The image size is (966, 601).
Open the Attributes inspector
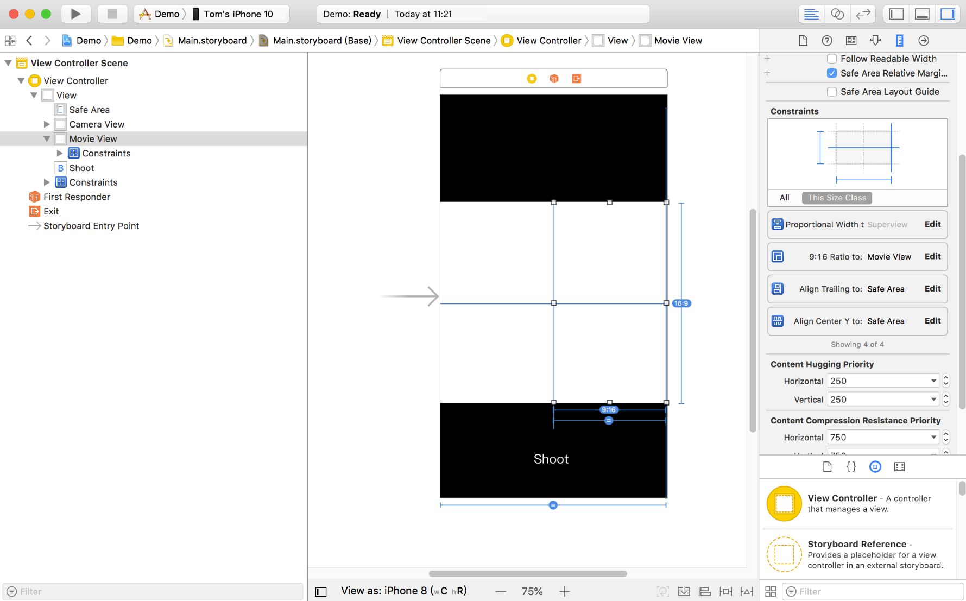point(875,41)
